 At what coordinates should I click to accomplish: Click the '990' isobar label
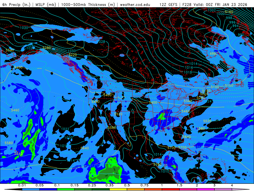(x=241, y=35)
